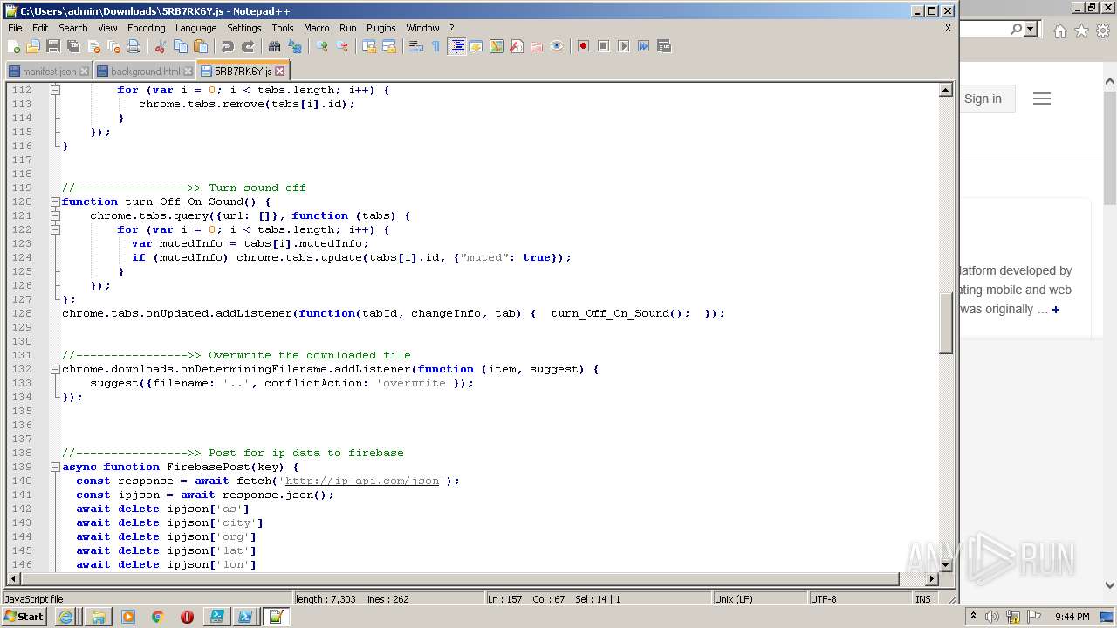Open the Search menu
This screenshot has width=1117, height=628.
click(73, 28)
